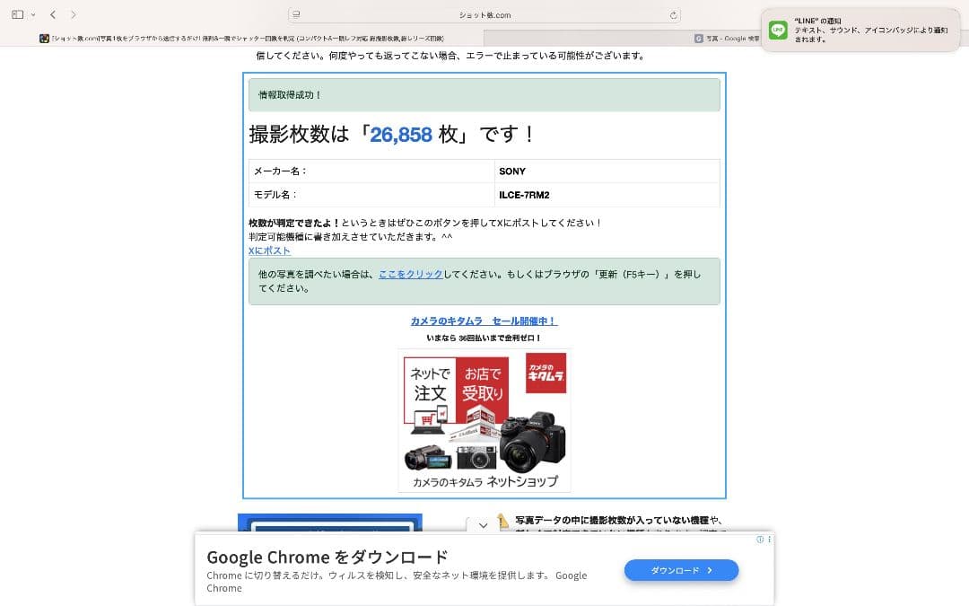Click inside the Safari address bar

[484, 14]
